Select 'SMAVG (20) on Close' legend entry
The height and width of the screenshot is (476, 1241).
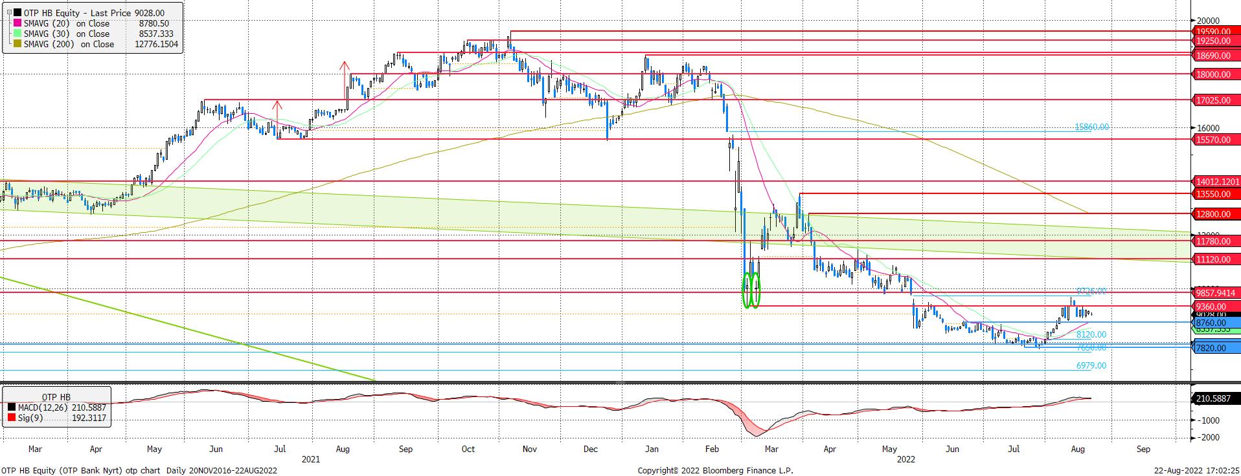67,23
